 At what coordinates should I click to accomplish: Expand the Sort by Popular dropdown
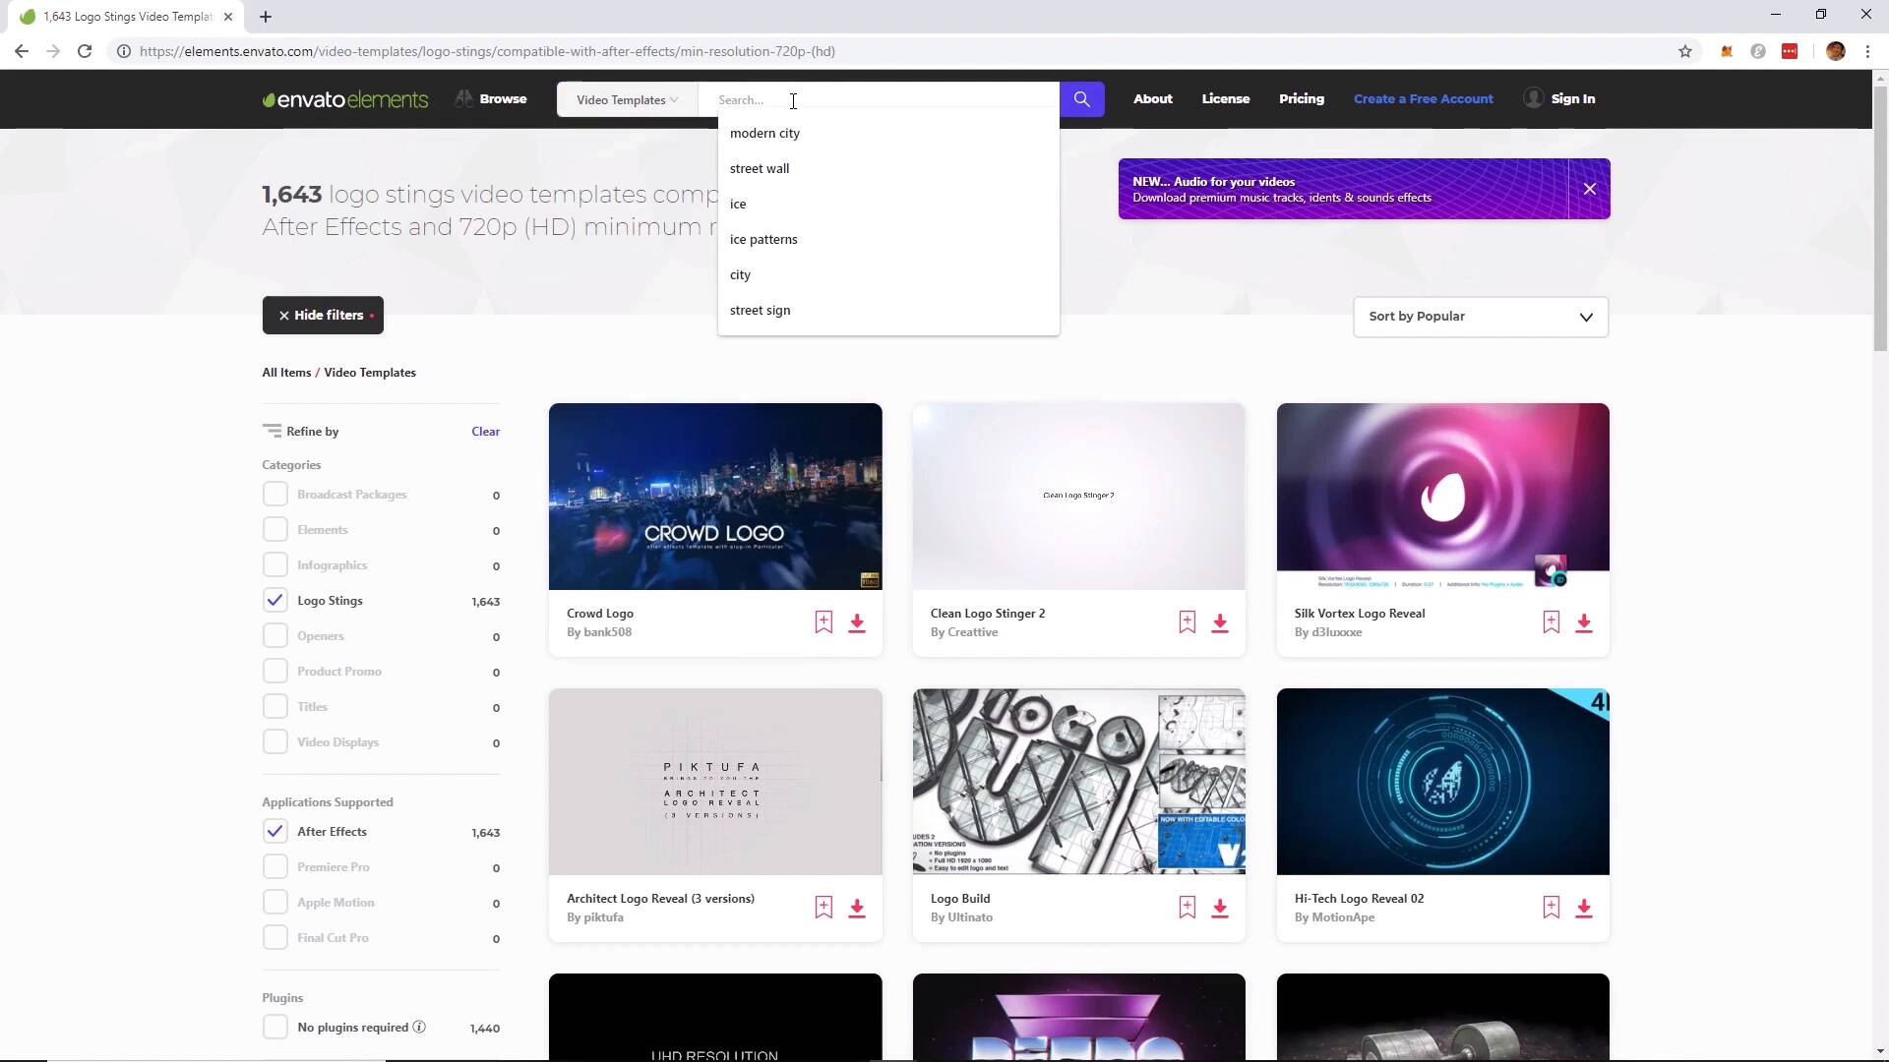[x=1480, y=317]
